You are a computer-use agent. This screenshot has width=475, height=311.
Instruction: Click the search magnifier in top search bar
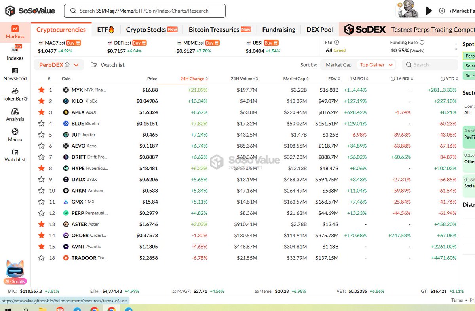[x=73, y=11]
